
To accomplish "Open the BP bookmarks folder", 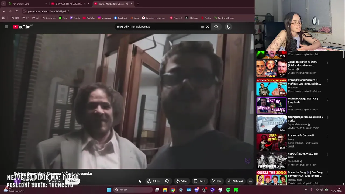I will click(25, 18).
